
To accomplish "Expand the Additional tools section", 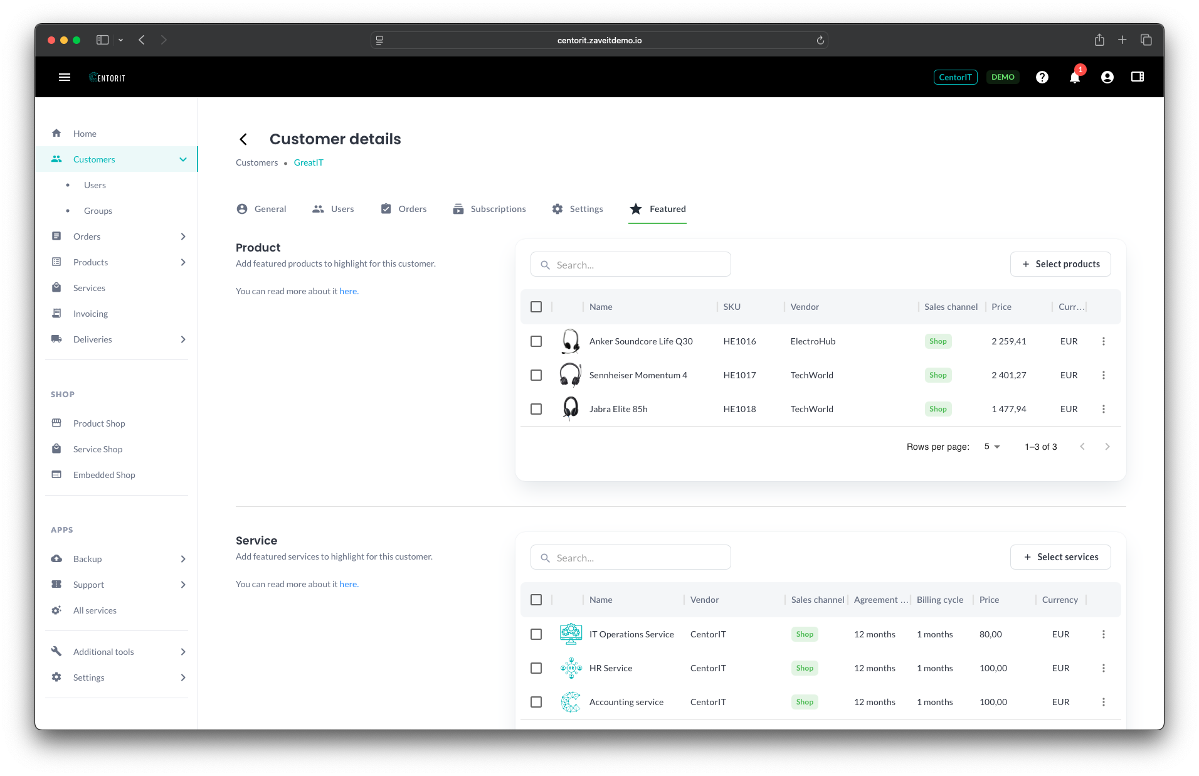I will pos(183,652).
